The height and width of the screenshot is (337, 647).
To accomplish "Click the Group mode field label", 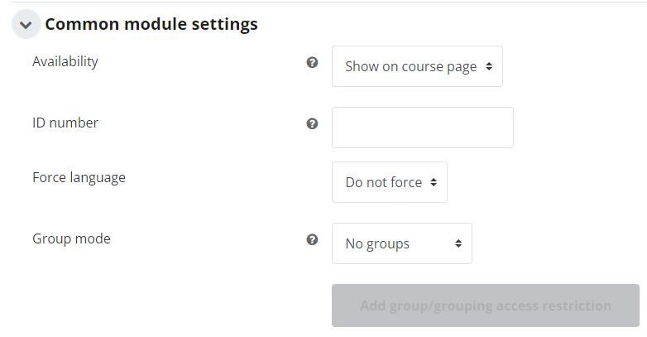I will point(71,238).
